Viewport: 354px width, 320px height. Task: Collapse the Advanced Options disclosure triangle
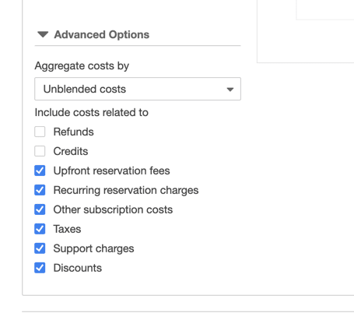[43, 34]
